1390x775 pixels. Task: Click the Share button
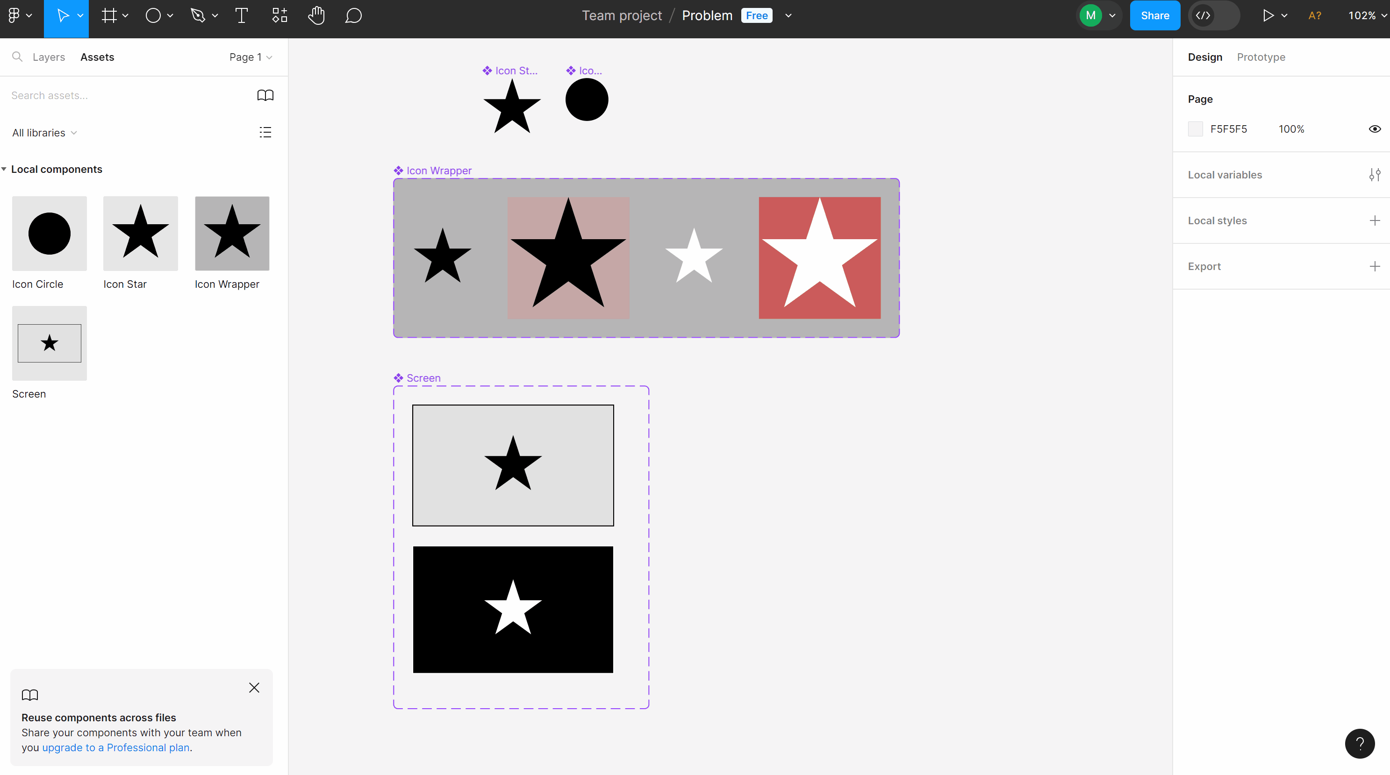(1155, 15)
